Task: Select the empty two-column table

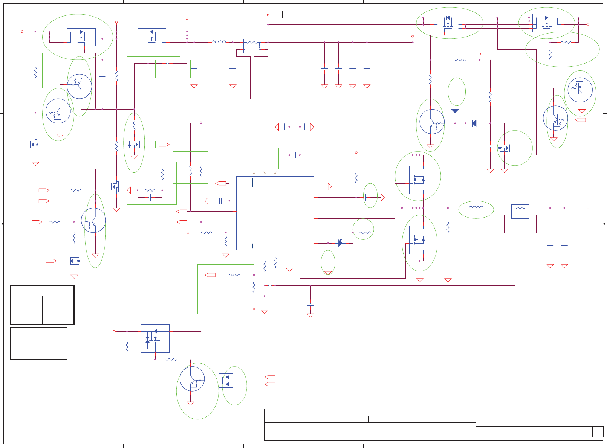Action: pyautogui.click(x=42, y=305)
